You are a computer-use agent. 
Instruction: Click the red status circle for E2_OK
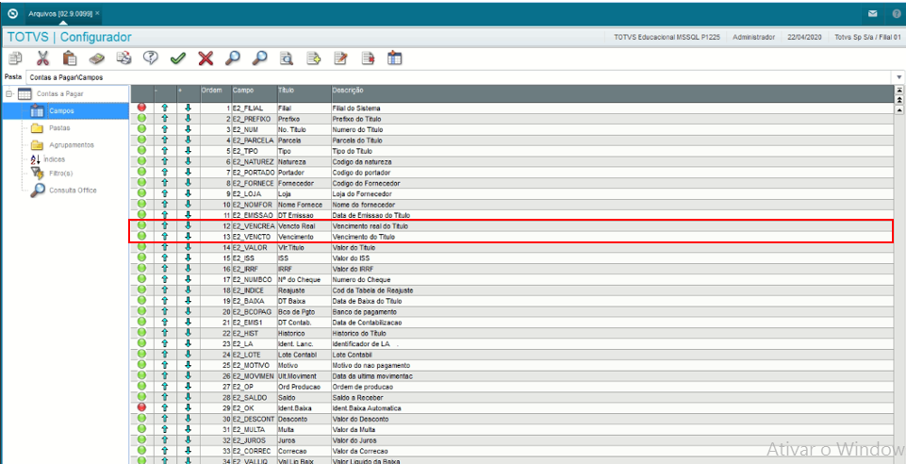142,408
